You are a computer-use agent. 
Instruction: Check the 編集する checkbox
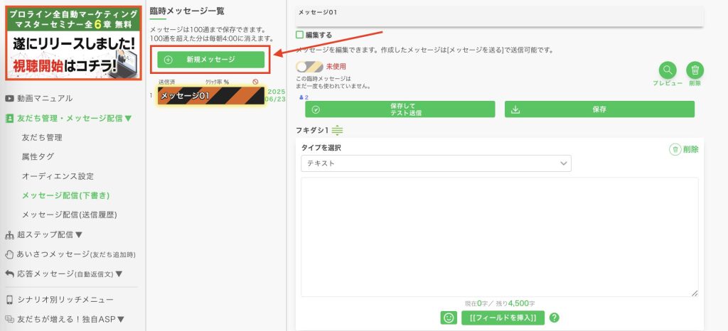click(299, 35)
